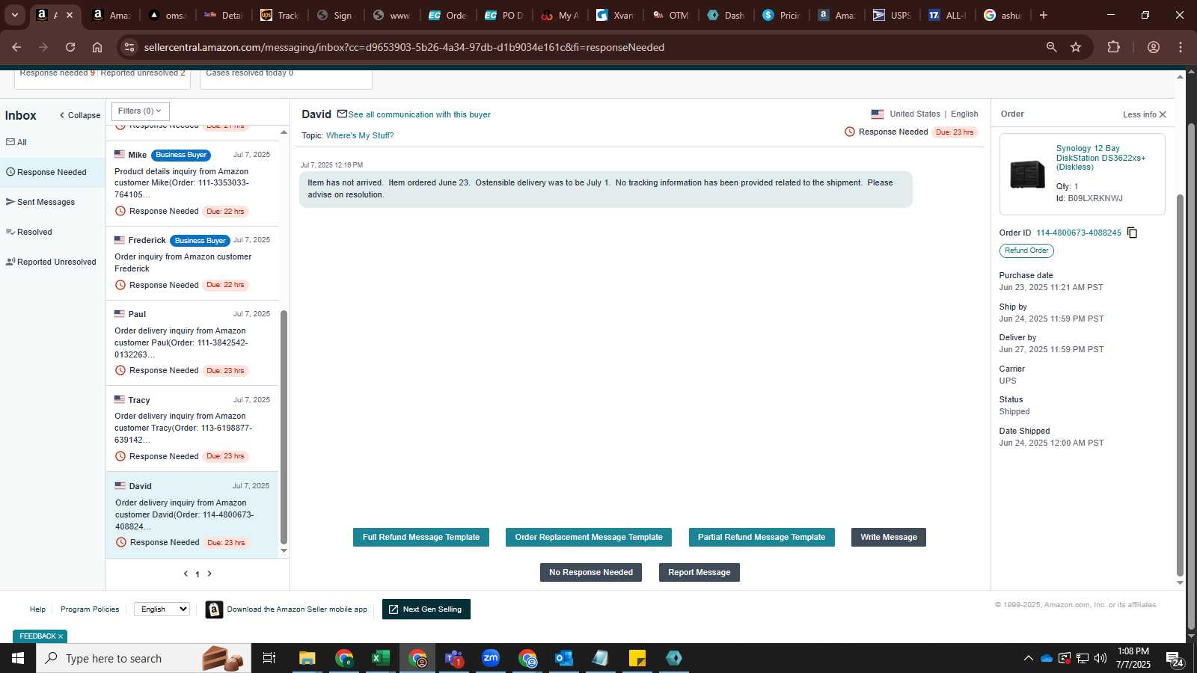Open Order ID 114-4800673-4088245 link
The image size is (1197, 673).
(x=1079, y=233)
